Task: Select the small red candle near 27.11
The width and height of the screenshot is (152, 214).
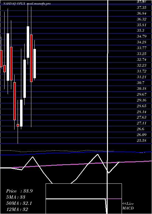Action: pos(18,125)
